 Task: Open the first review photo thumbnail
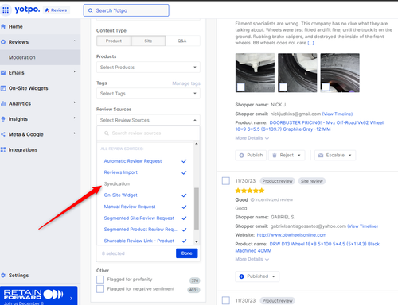[x=255, y=73]
